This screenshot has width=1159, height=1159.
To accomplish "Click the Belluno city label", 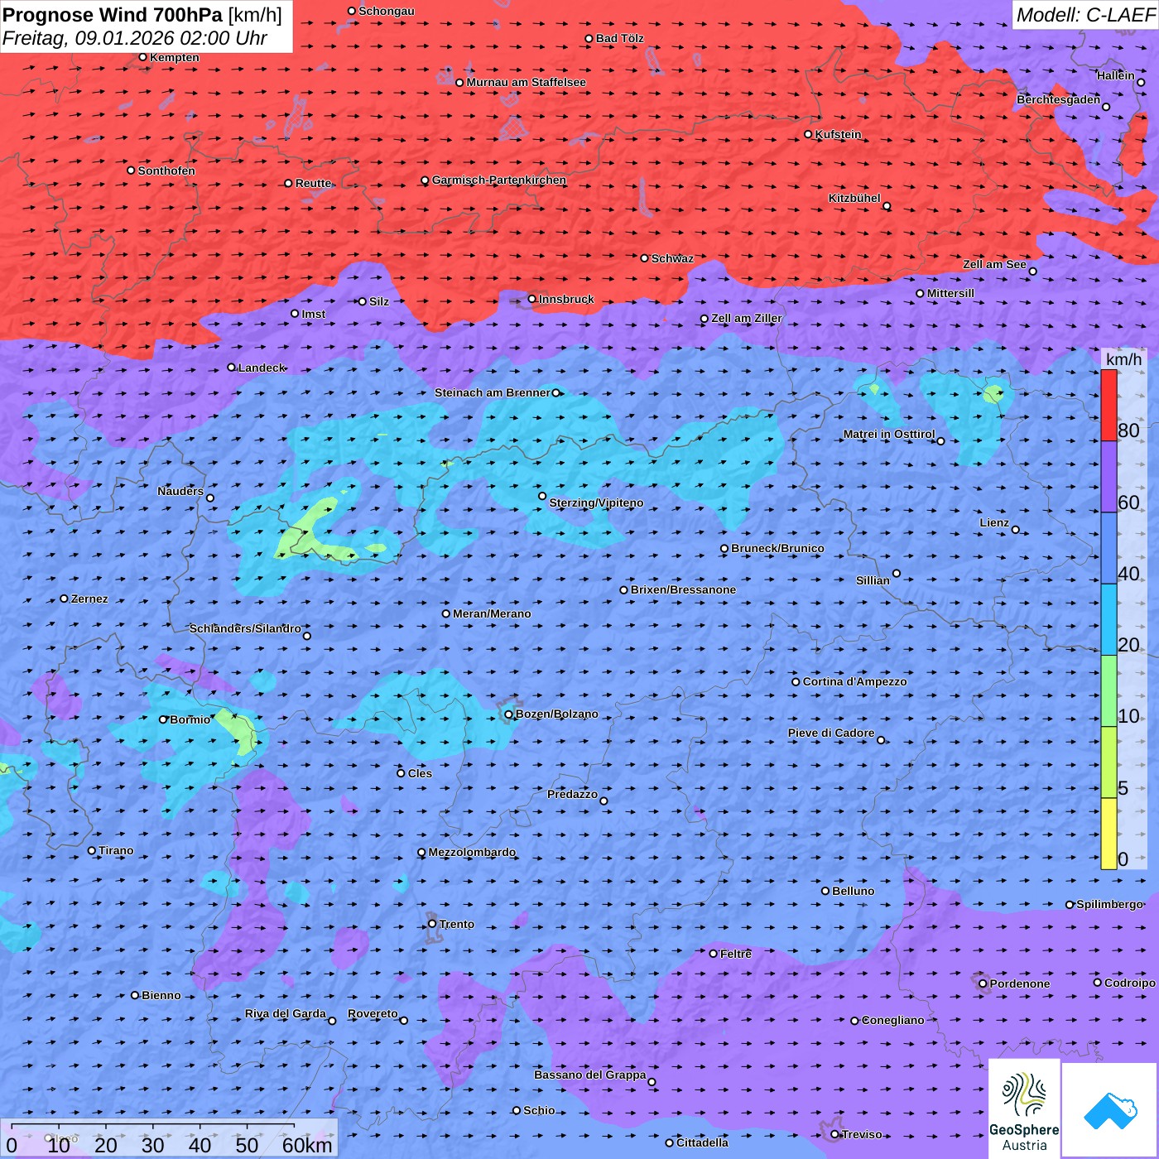I will coord(853,891).
